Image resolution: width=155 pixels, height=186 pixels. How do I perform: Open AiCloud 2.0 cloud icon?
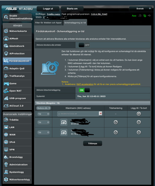6,106
